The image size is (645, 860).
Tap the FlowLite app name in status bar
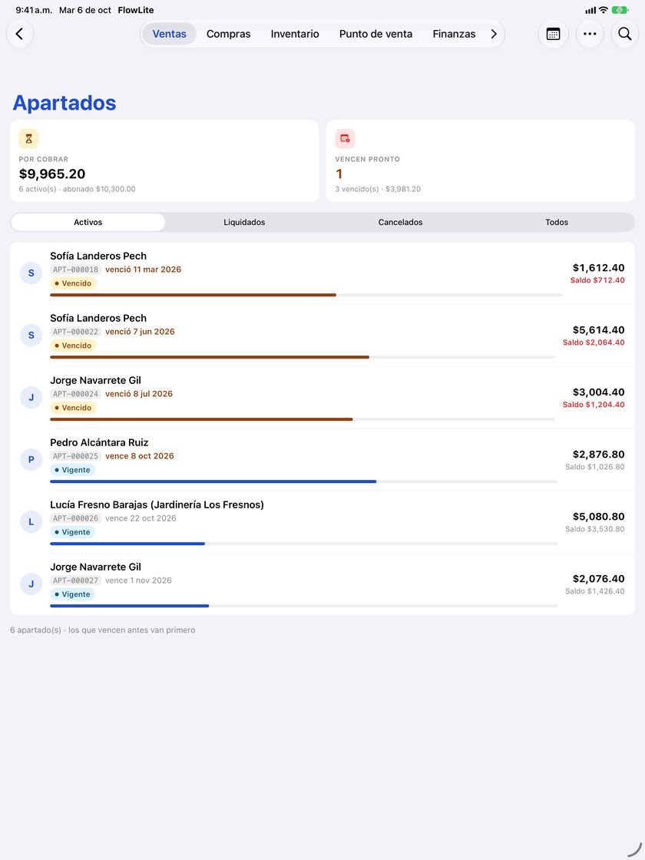click(135, 10)
